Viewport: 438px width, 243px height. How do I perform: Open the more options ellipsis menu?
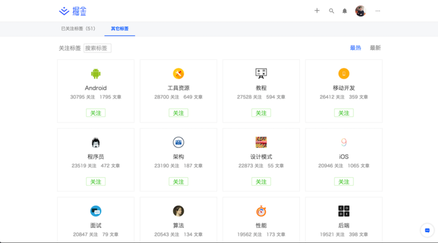[x=378, y=11]
